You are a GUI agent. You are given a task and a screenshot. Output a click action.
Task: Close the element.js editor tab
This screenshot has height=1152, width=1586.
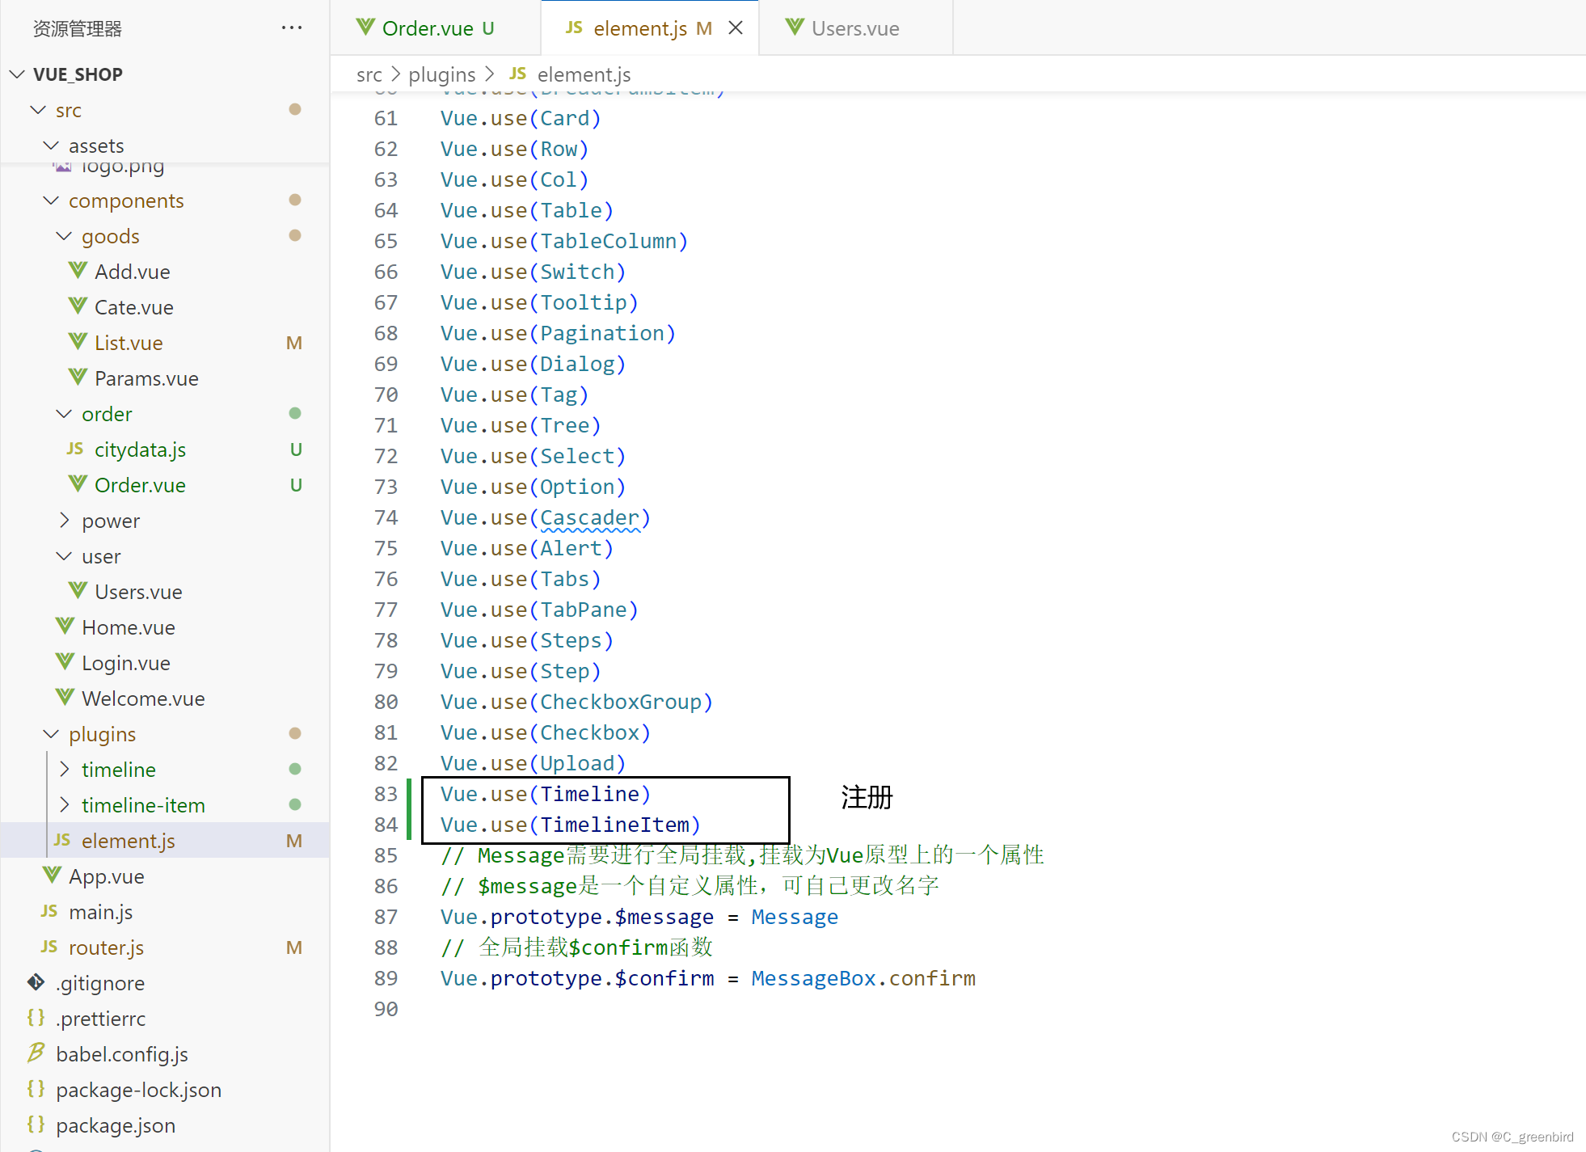[x=736, y=28]
